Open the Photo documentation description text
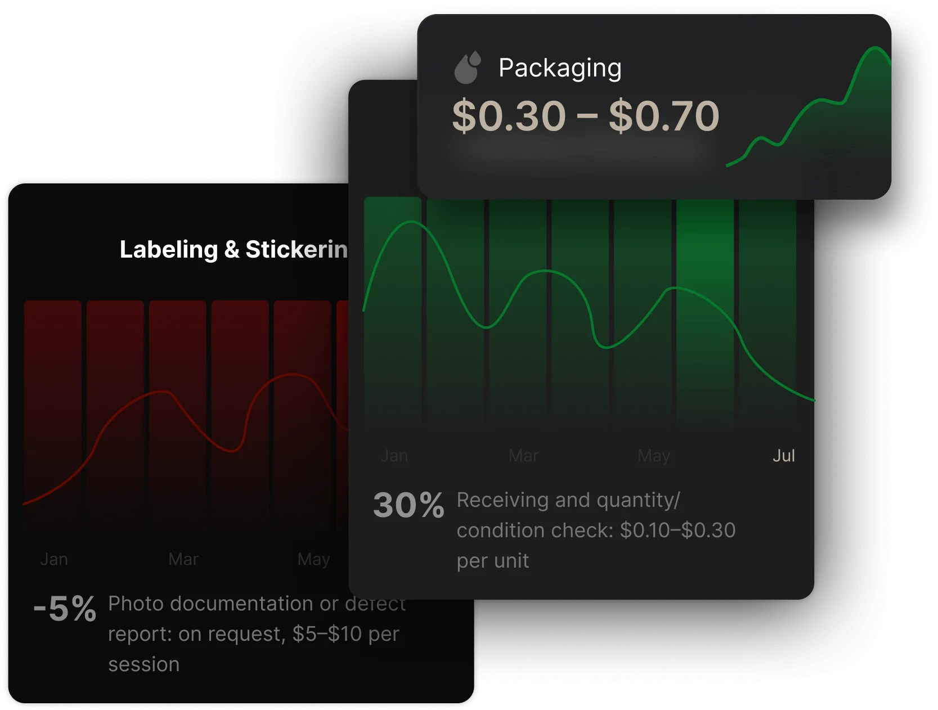 click(x=256, y=634)
